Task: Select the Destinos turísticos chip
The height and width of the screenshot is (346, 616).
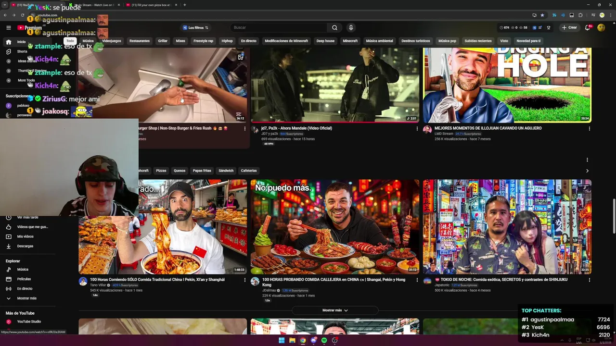Action: (x=416, y=41)
